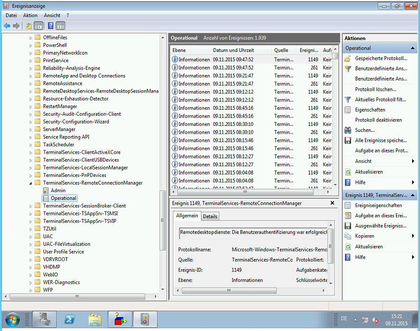Click Aufgabe an dieses Erei... icon

pos(348,216)
